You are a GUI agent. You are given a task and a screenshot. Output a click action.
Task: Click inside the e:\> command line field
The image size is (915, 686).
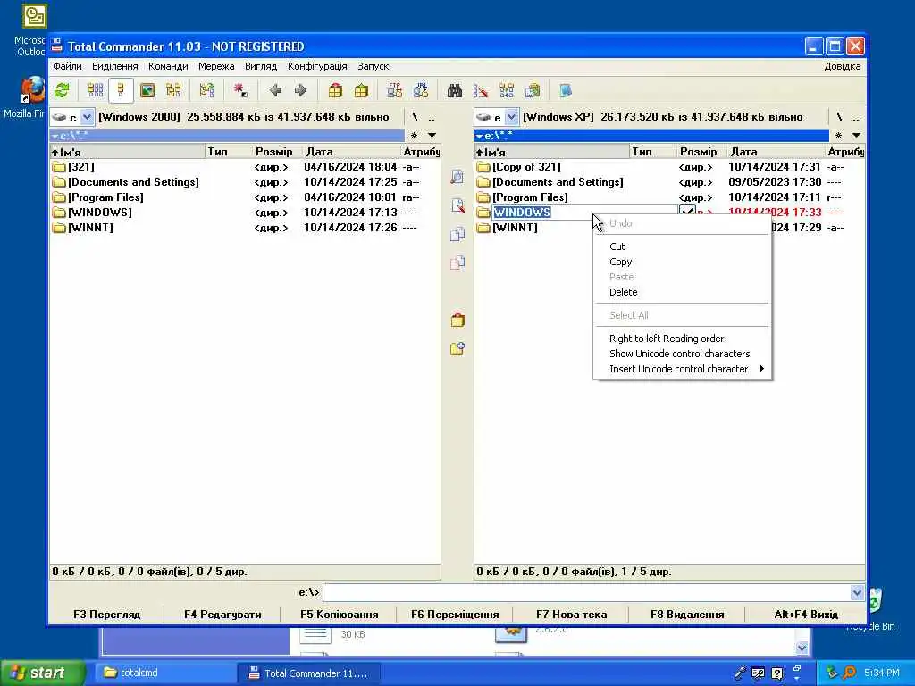pyautogui.click(x=586, y=593)
